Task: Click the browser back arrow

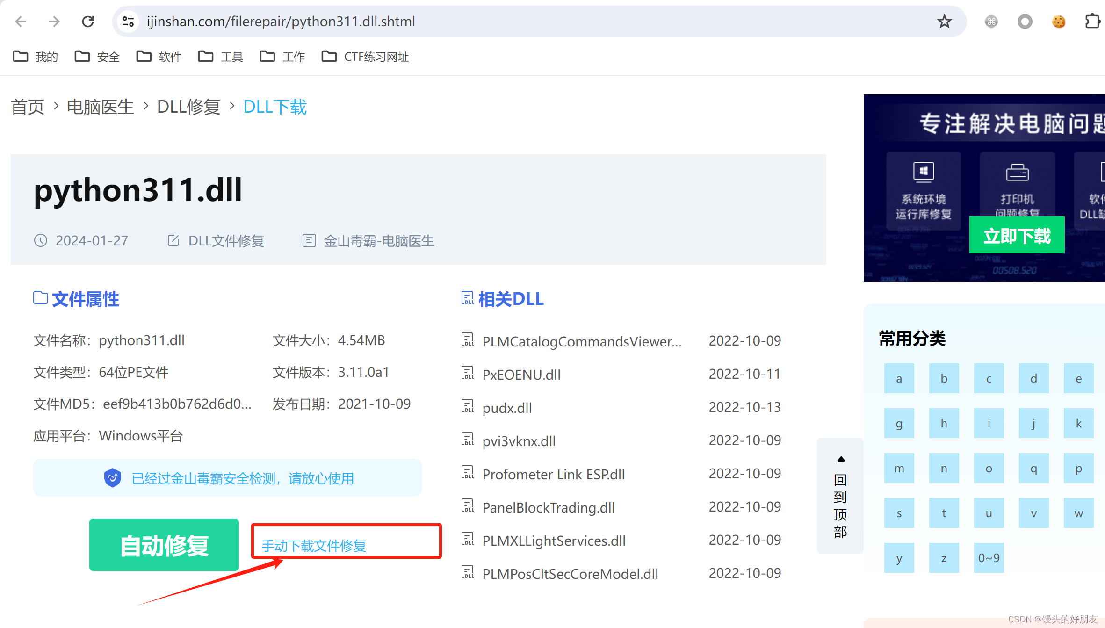Action: tap(21, 22)
